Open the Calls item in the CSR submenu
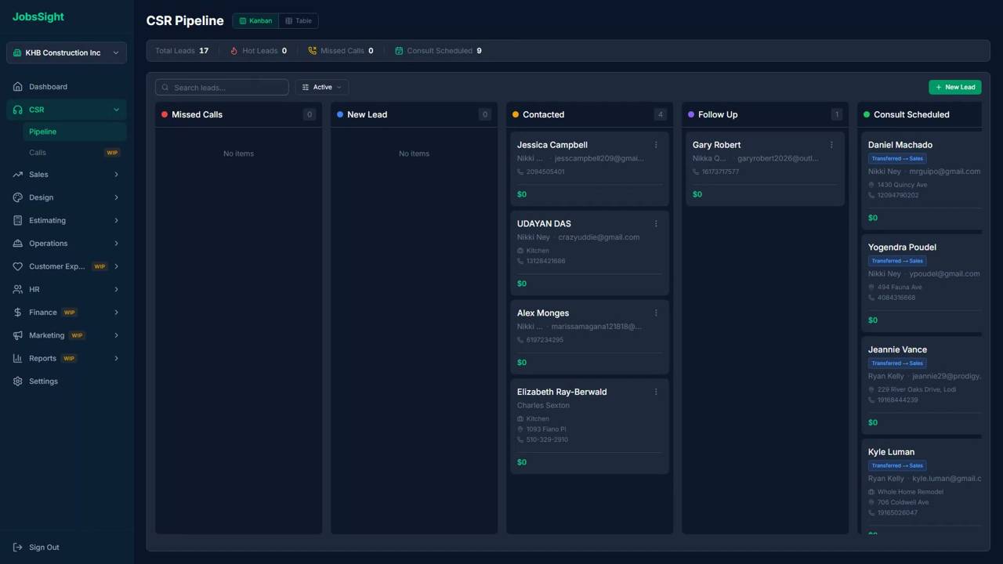Screen dimensions: 1003x564 tap(74, 153)
